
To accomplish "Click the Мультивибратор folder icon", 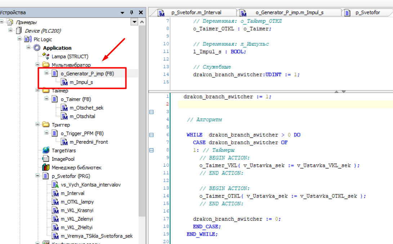I will coord(46,65).
